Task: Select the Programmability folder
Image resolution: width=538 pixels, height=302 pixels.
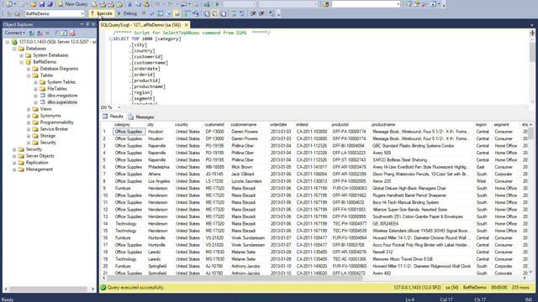Action: [x=56, y=122]
